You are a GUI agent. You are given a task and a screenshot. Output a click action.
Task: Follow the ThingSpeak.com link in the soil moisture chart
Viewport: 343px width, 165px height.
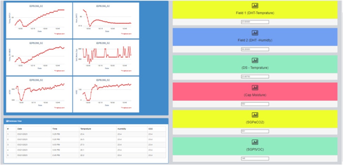(x=126, y=71)
